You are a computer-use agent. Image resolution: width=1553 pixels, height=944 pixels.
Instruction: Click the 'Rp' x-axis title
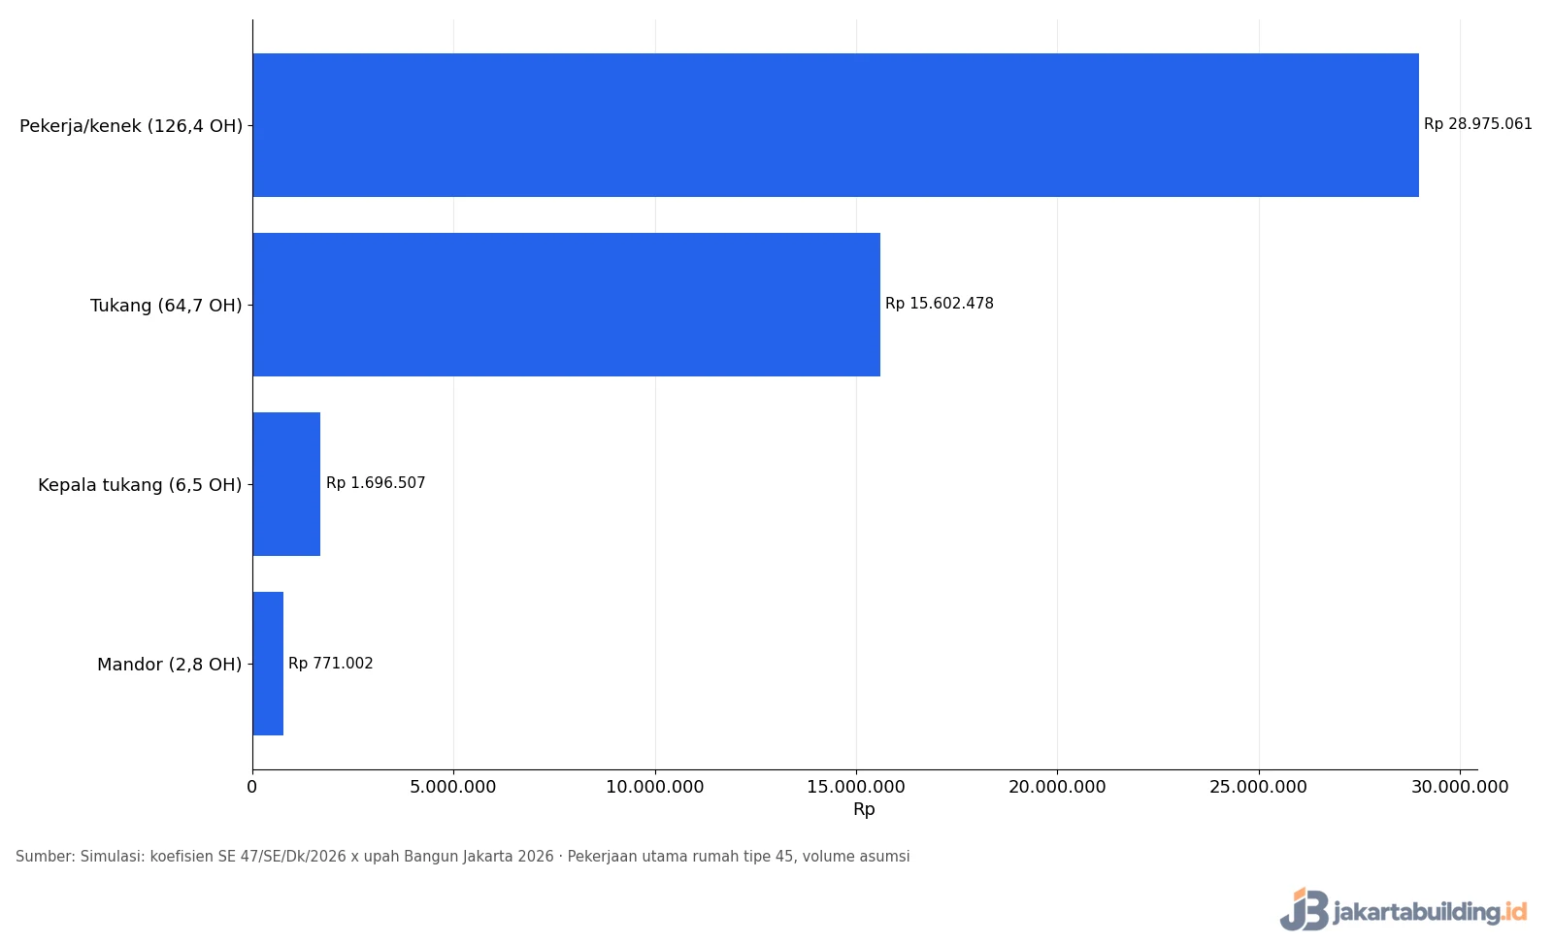(x=864, y=809)
